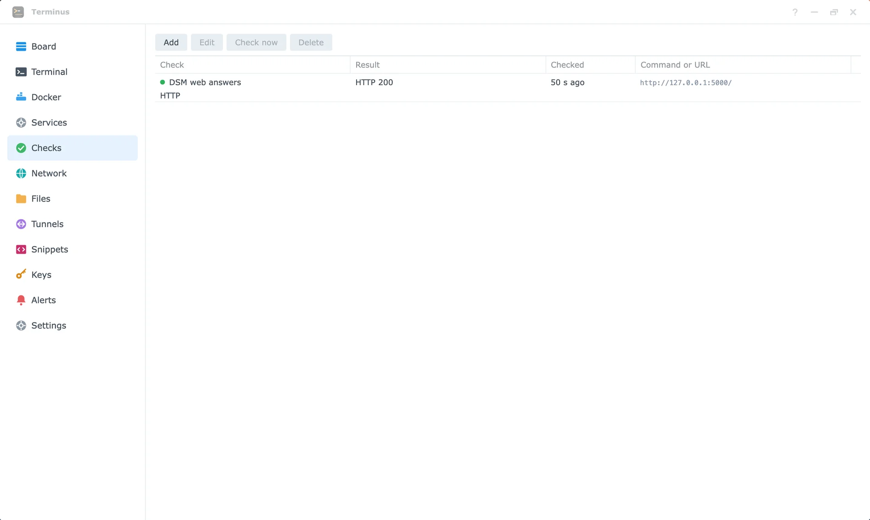Image resolution: width=870 pixels, height=520 pixels.
Task: Select the DSM web answers check name
Action: click(205, 82)
